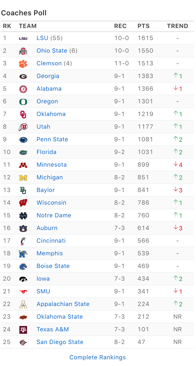
Task: Click the Iowa Hawkeyes logo
Action: pyautogui.click(x=23, y=279)
